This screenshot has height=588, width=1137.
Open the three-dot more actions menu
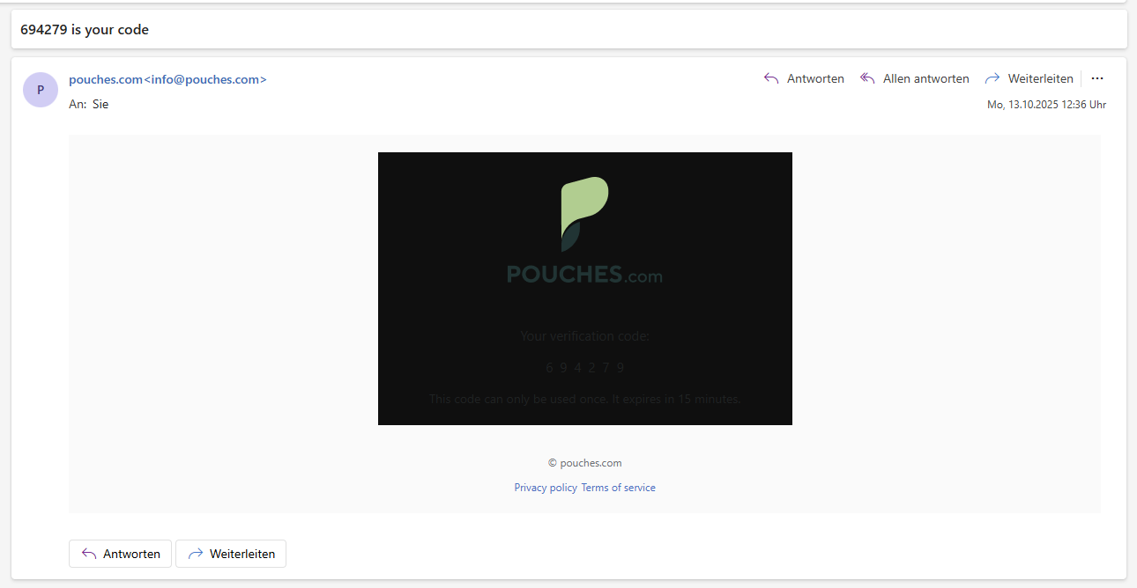1097,78
